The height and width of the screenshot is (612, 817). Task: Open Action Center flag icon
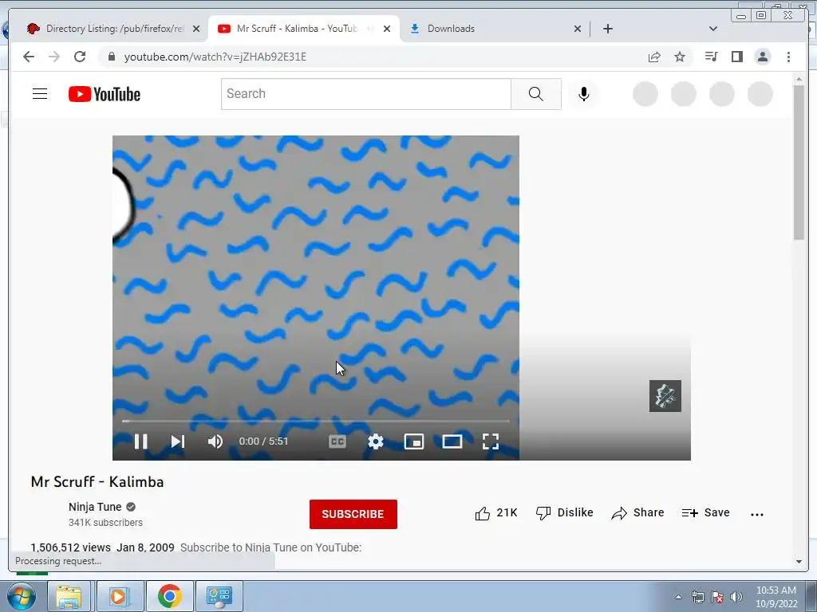click(x=717, y=597)
